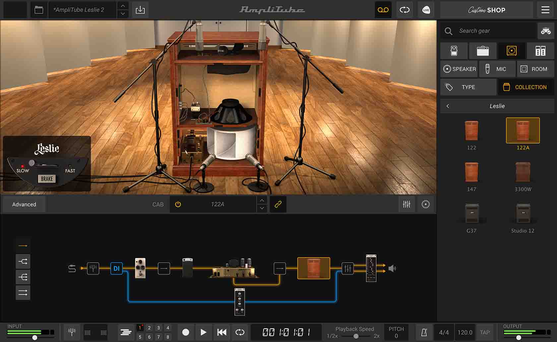Switch to the ROOM tab

pyautogui.click(x=535, y=69)
